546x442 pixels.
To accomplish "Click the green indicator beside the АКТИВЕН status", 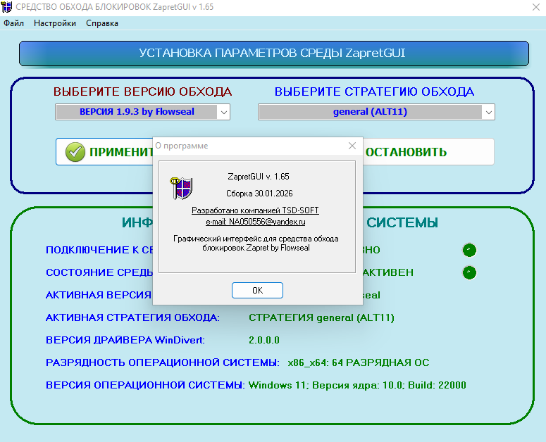I will (469, 272).
